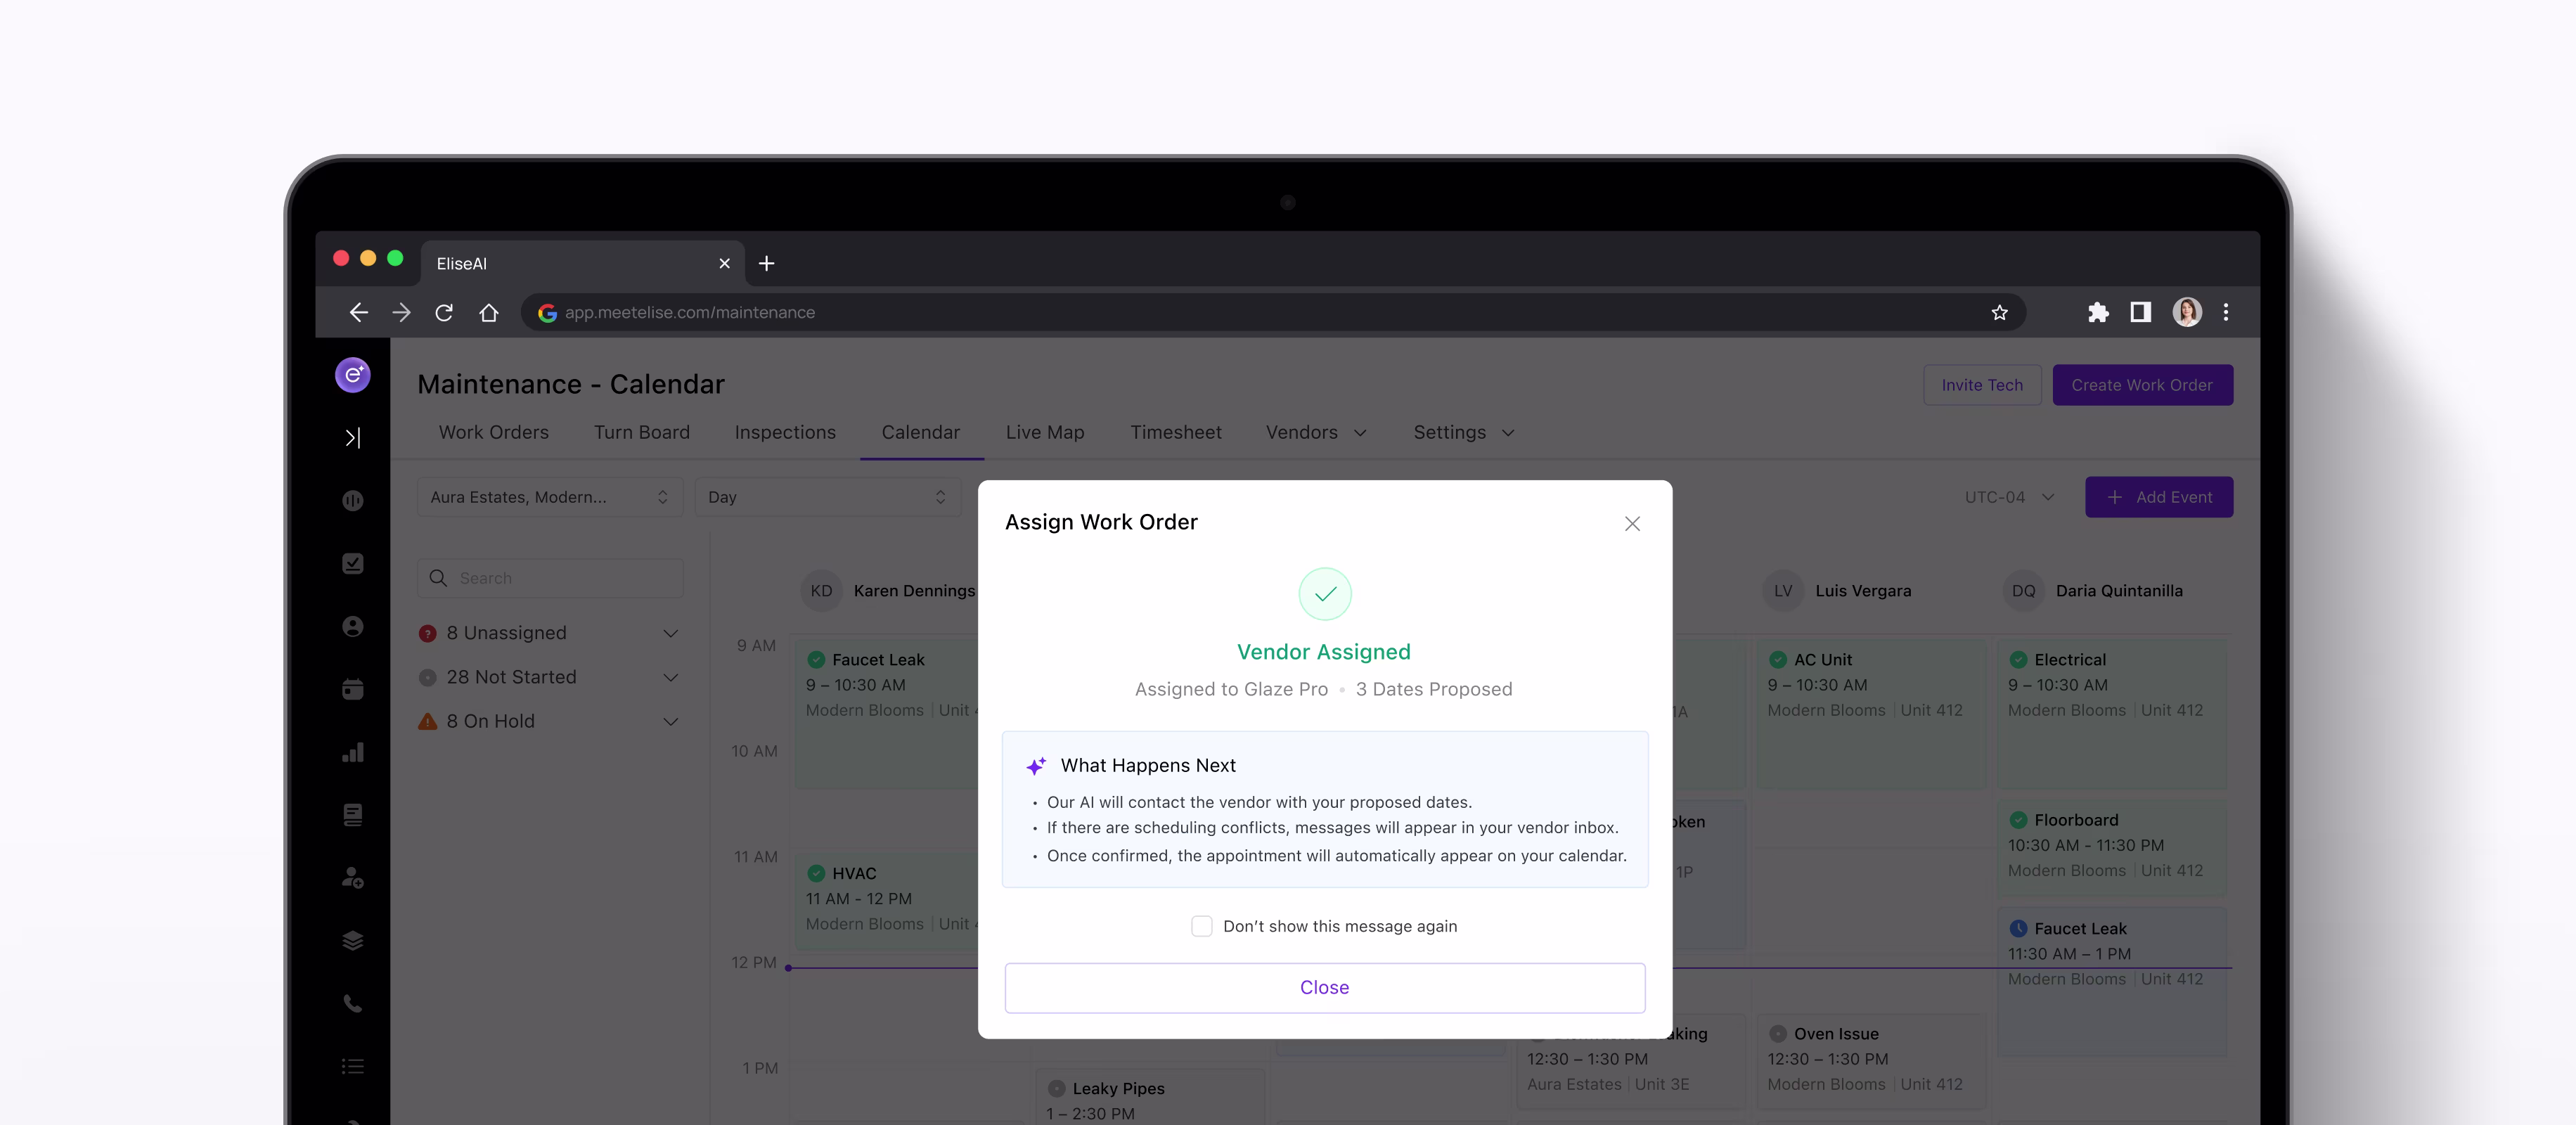Go back in browser history
The width and height of the screenshot is (2576, 1125).
[358, 313]
